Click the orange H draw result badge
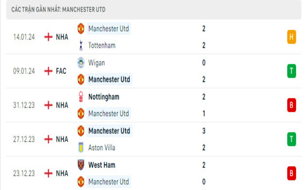The width and height of the screenshot is (305, 190). click(292, 37)
